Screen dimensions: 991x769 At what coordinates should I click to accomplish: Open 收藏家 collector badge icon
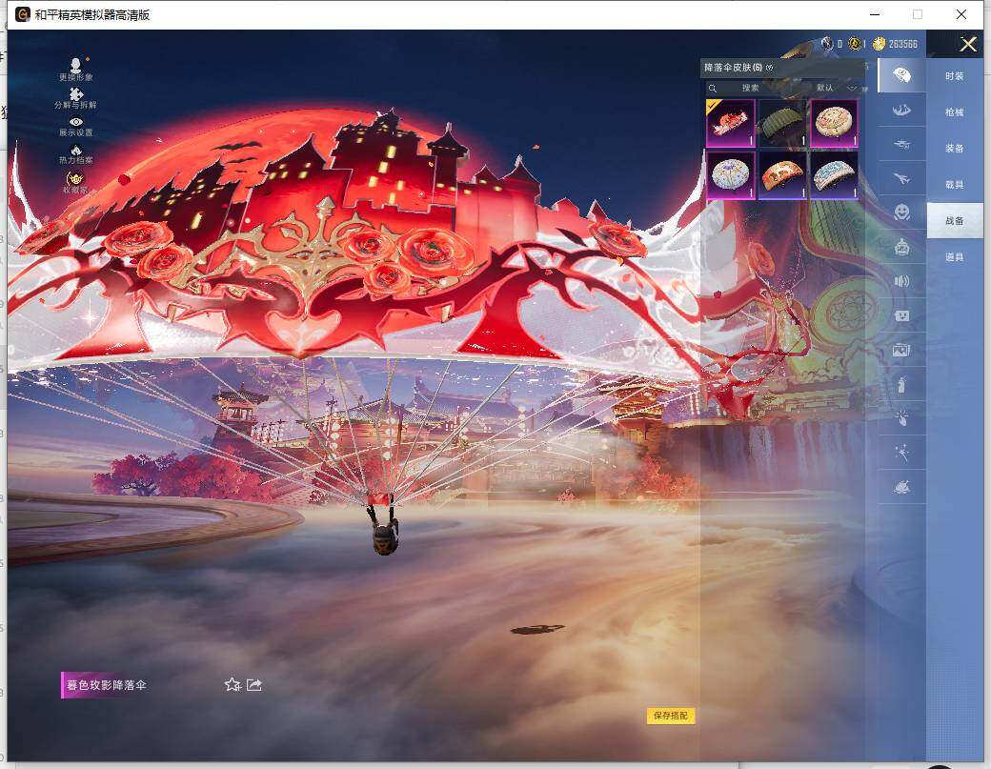(x=76, y=182)
